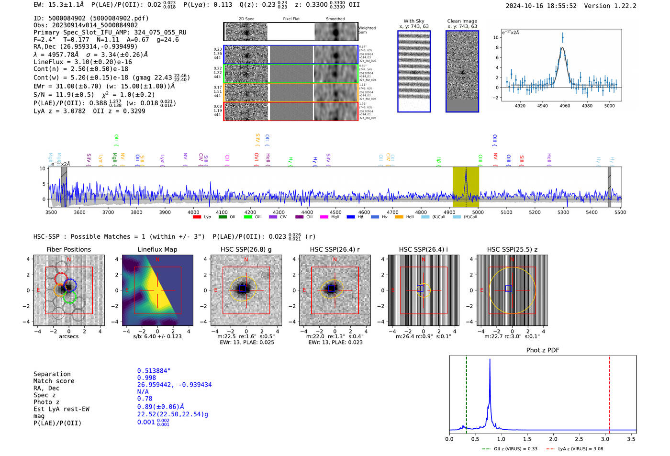Click the s/b: 6.40 +/- 0.123 caption
670x456 pixels.
coord(157,336)
